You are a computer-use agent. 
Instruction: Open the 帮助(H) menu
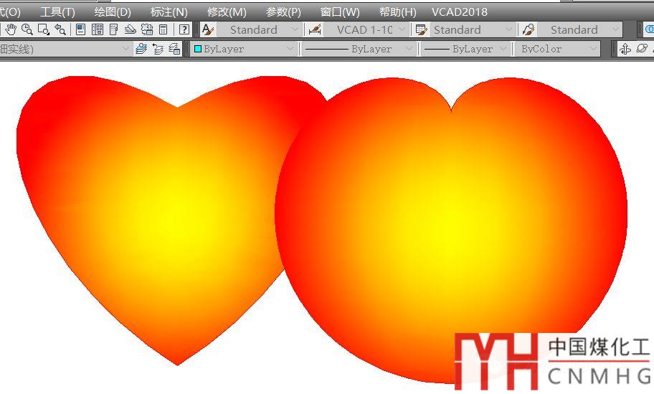[x=398, y=11]
